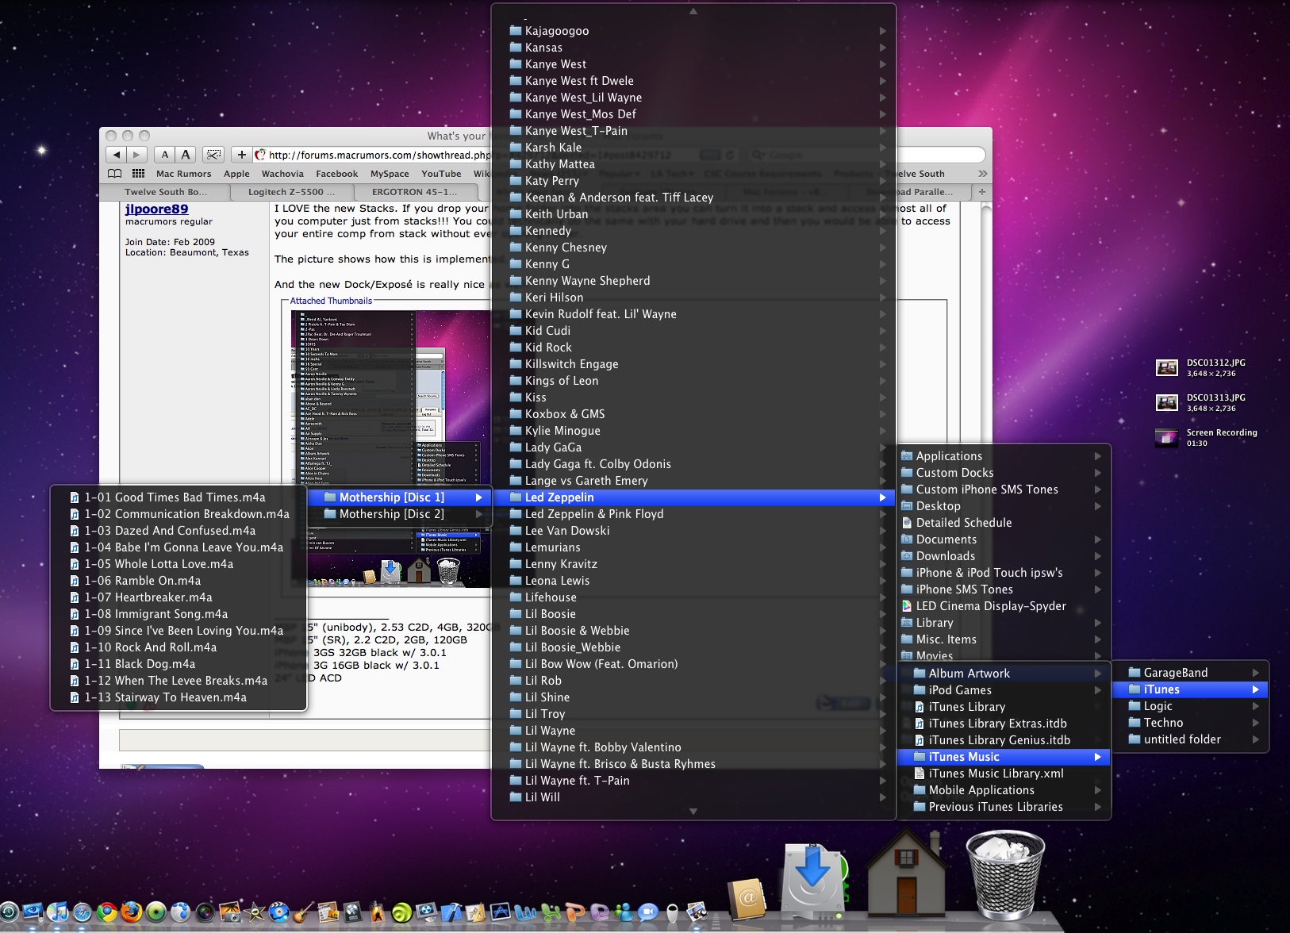Expand the Led Zeppelin folder arrow
1290x933 pixels.
tap(882, 497)
